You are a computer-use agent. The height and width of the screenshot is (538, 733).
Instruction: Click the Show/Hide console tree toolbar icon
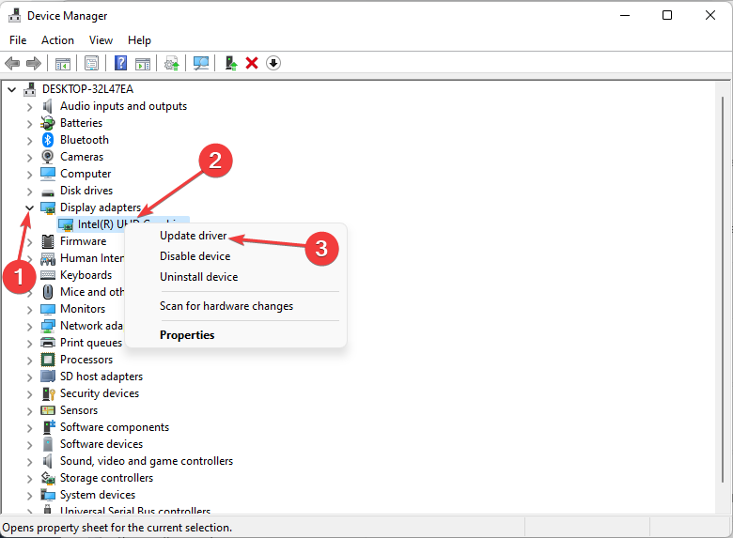pos(63,63)
